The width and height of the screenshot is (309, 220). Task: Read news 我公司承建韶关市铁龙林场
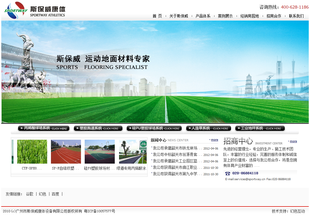pos(177,148)
